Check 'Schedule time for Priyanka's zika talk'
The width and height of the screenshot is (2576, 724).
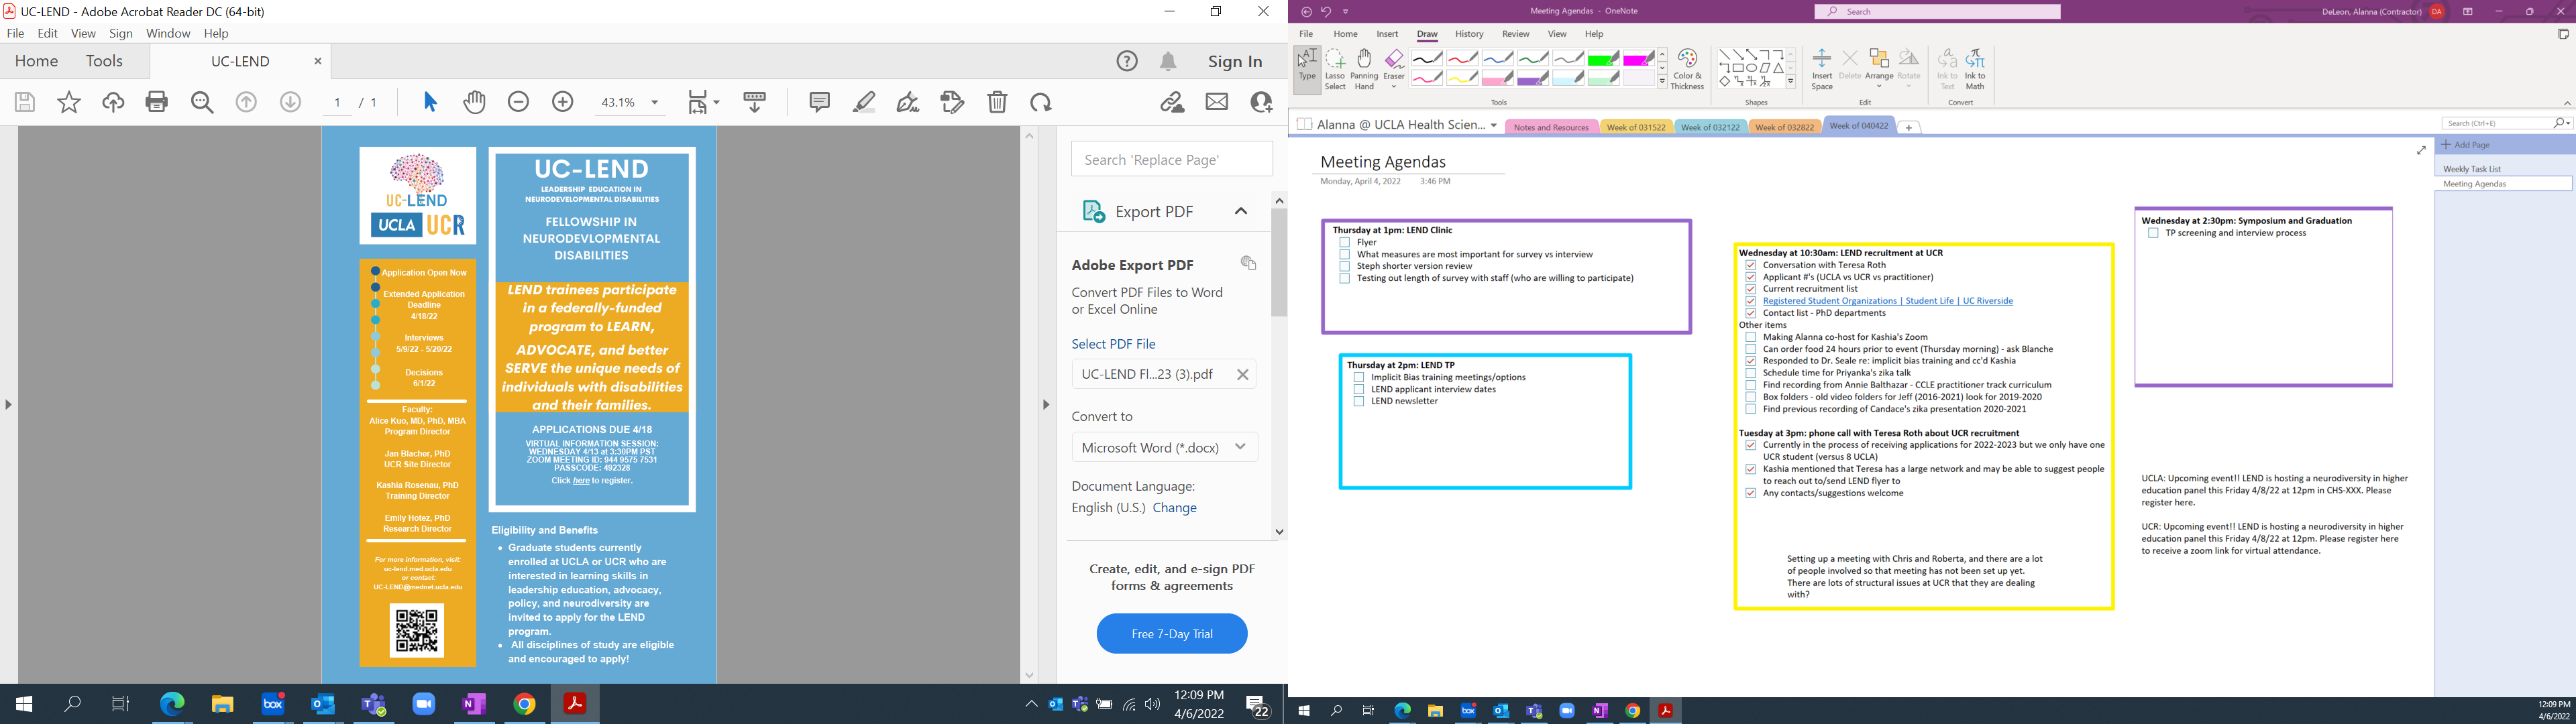tap(1751, 373)
